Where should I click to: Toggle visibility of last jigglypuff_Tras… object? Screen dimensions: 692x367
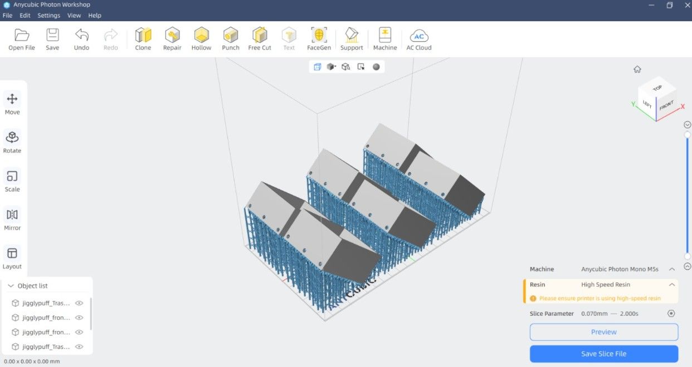coord(79,346)
